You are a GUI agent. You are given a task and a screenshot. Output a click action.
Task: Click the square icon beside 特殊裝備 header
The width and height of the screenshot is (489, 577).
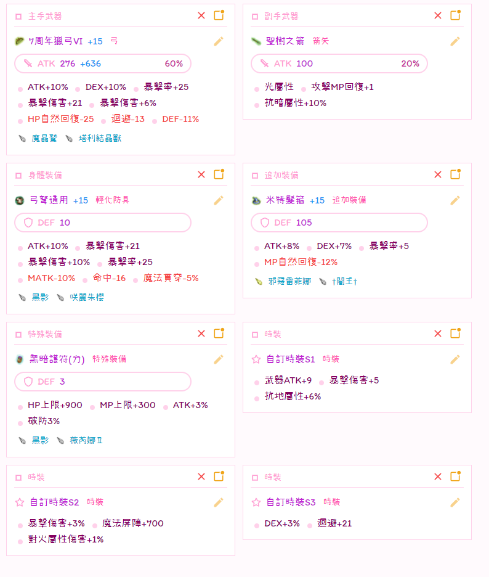click(18, 334)
